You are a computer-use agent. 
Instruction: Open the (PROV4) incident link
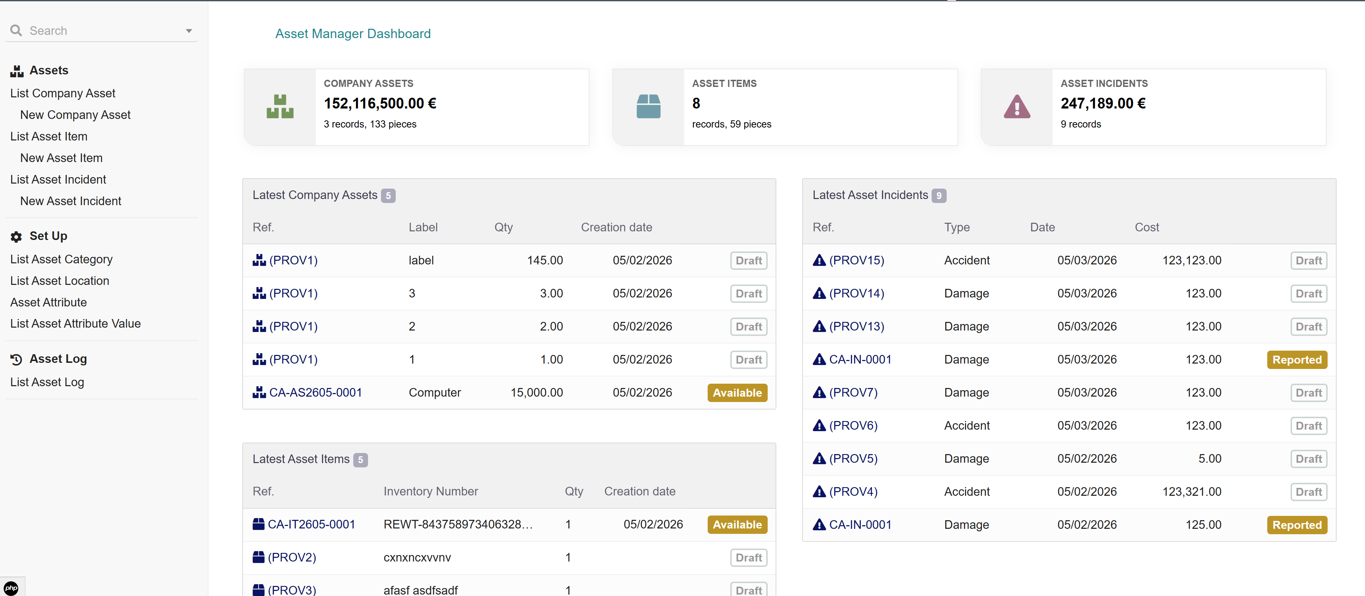click(853, 492)
